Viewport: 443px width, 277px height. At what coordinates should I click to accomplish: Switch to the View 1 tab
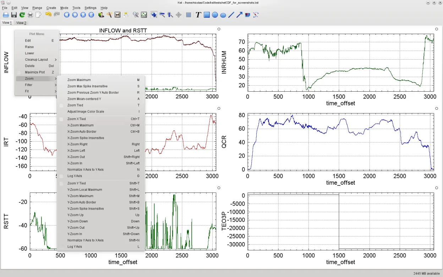(7, 23)
